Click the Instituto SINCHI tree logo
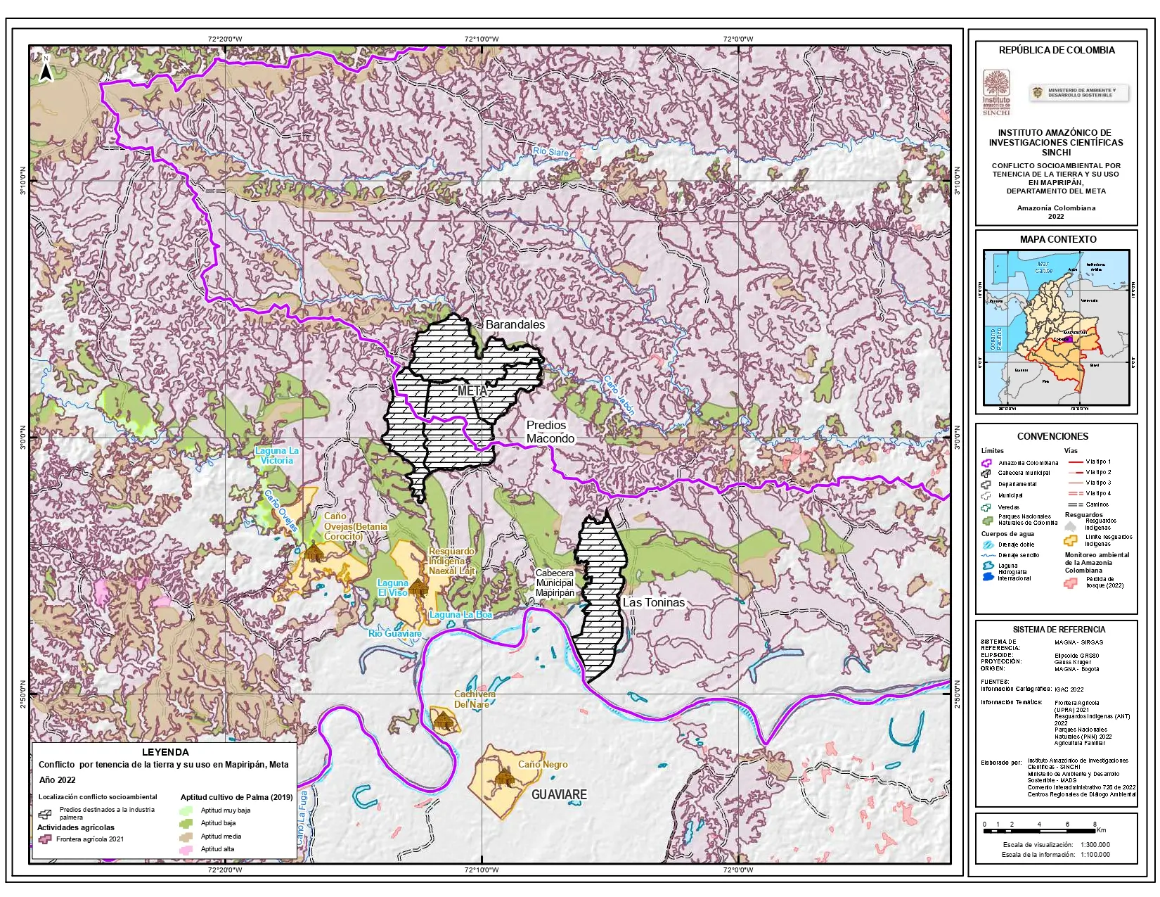 pos(996,92)
